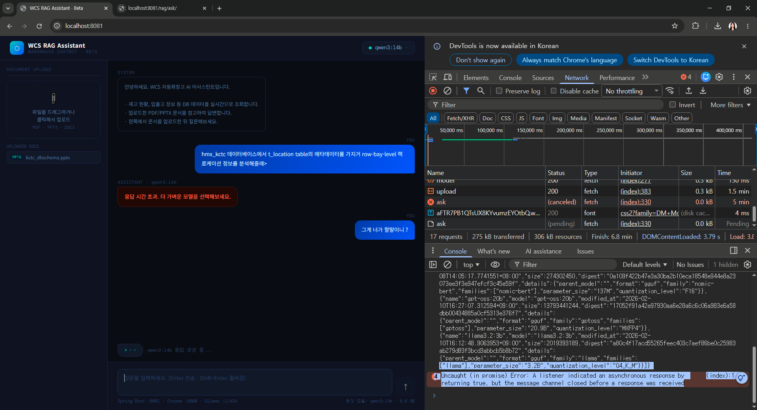Stop recording network log

click(x=433, y=91)
